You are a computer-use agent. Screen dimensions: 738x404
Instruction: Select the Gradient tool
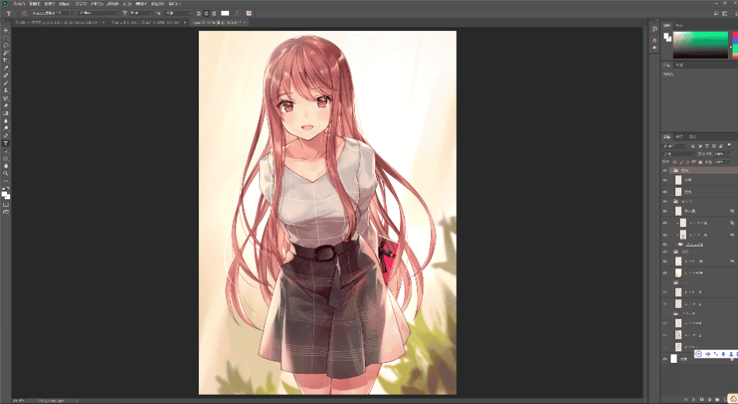[5, 113]
